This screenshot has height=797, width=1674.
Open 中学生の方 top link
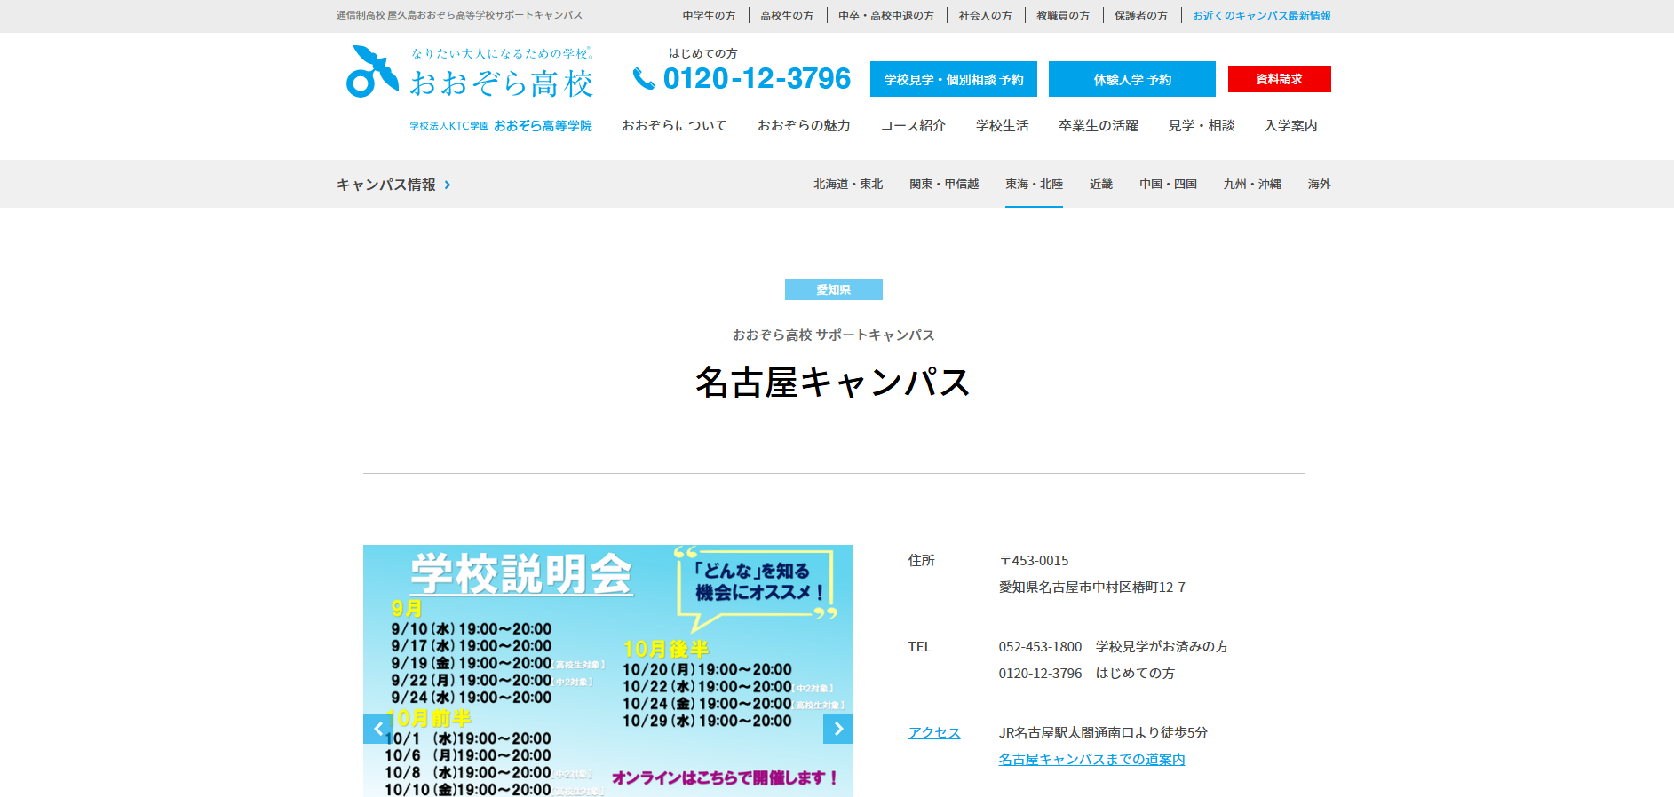tap(709, 15)
